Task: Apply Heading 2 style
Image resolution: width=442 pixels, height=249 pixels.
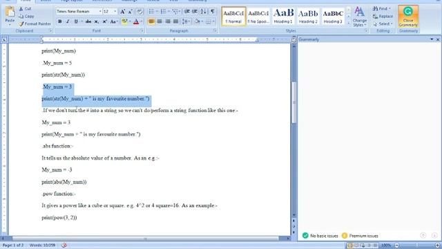Action: click(x=308, y=17)
